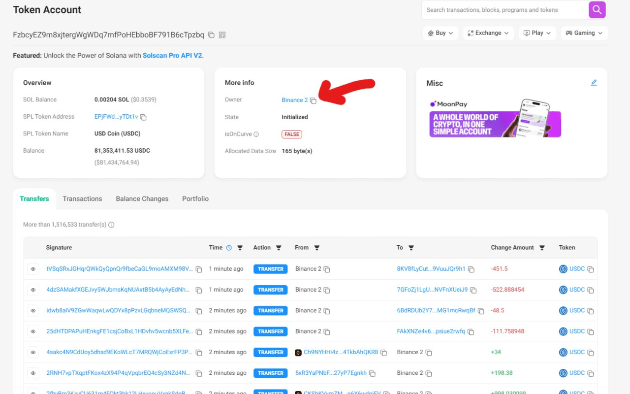This screenshot has width=630, height=394.
Task: Click the SOL balance 0.00204 SOL
Action: tap(112, 99)
